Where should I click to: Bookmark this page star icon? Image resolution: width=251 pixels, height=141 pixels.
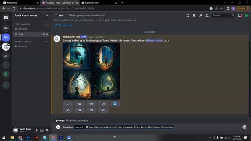click(222, 9)
